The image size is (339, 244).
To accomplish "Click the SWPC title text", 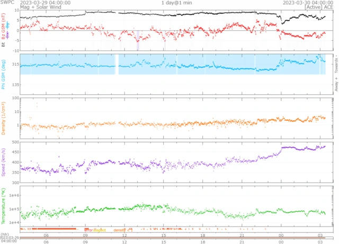I will tap(7, 2).
